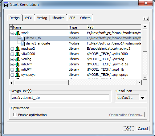Click the demo1_tb module icon
Image resolution: width=155 pixels, height=136 pixels.
click(x=22, y=38)
